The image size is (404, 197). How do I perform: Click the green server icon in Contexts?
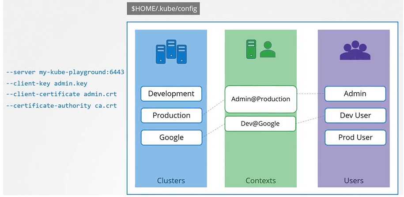[x=251, y=49]
